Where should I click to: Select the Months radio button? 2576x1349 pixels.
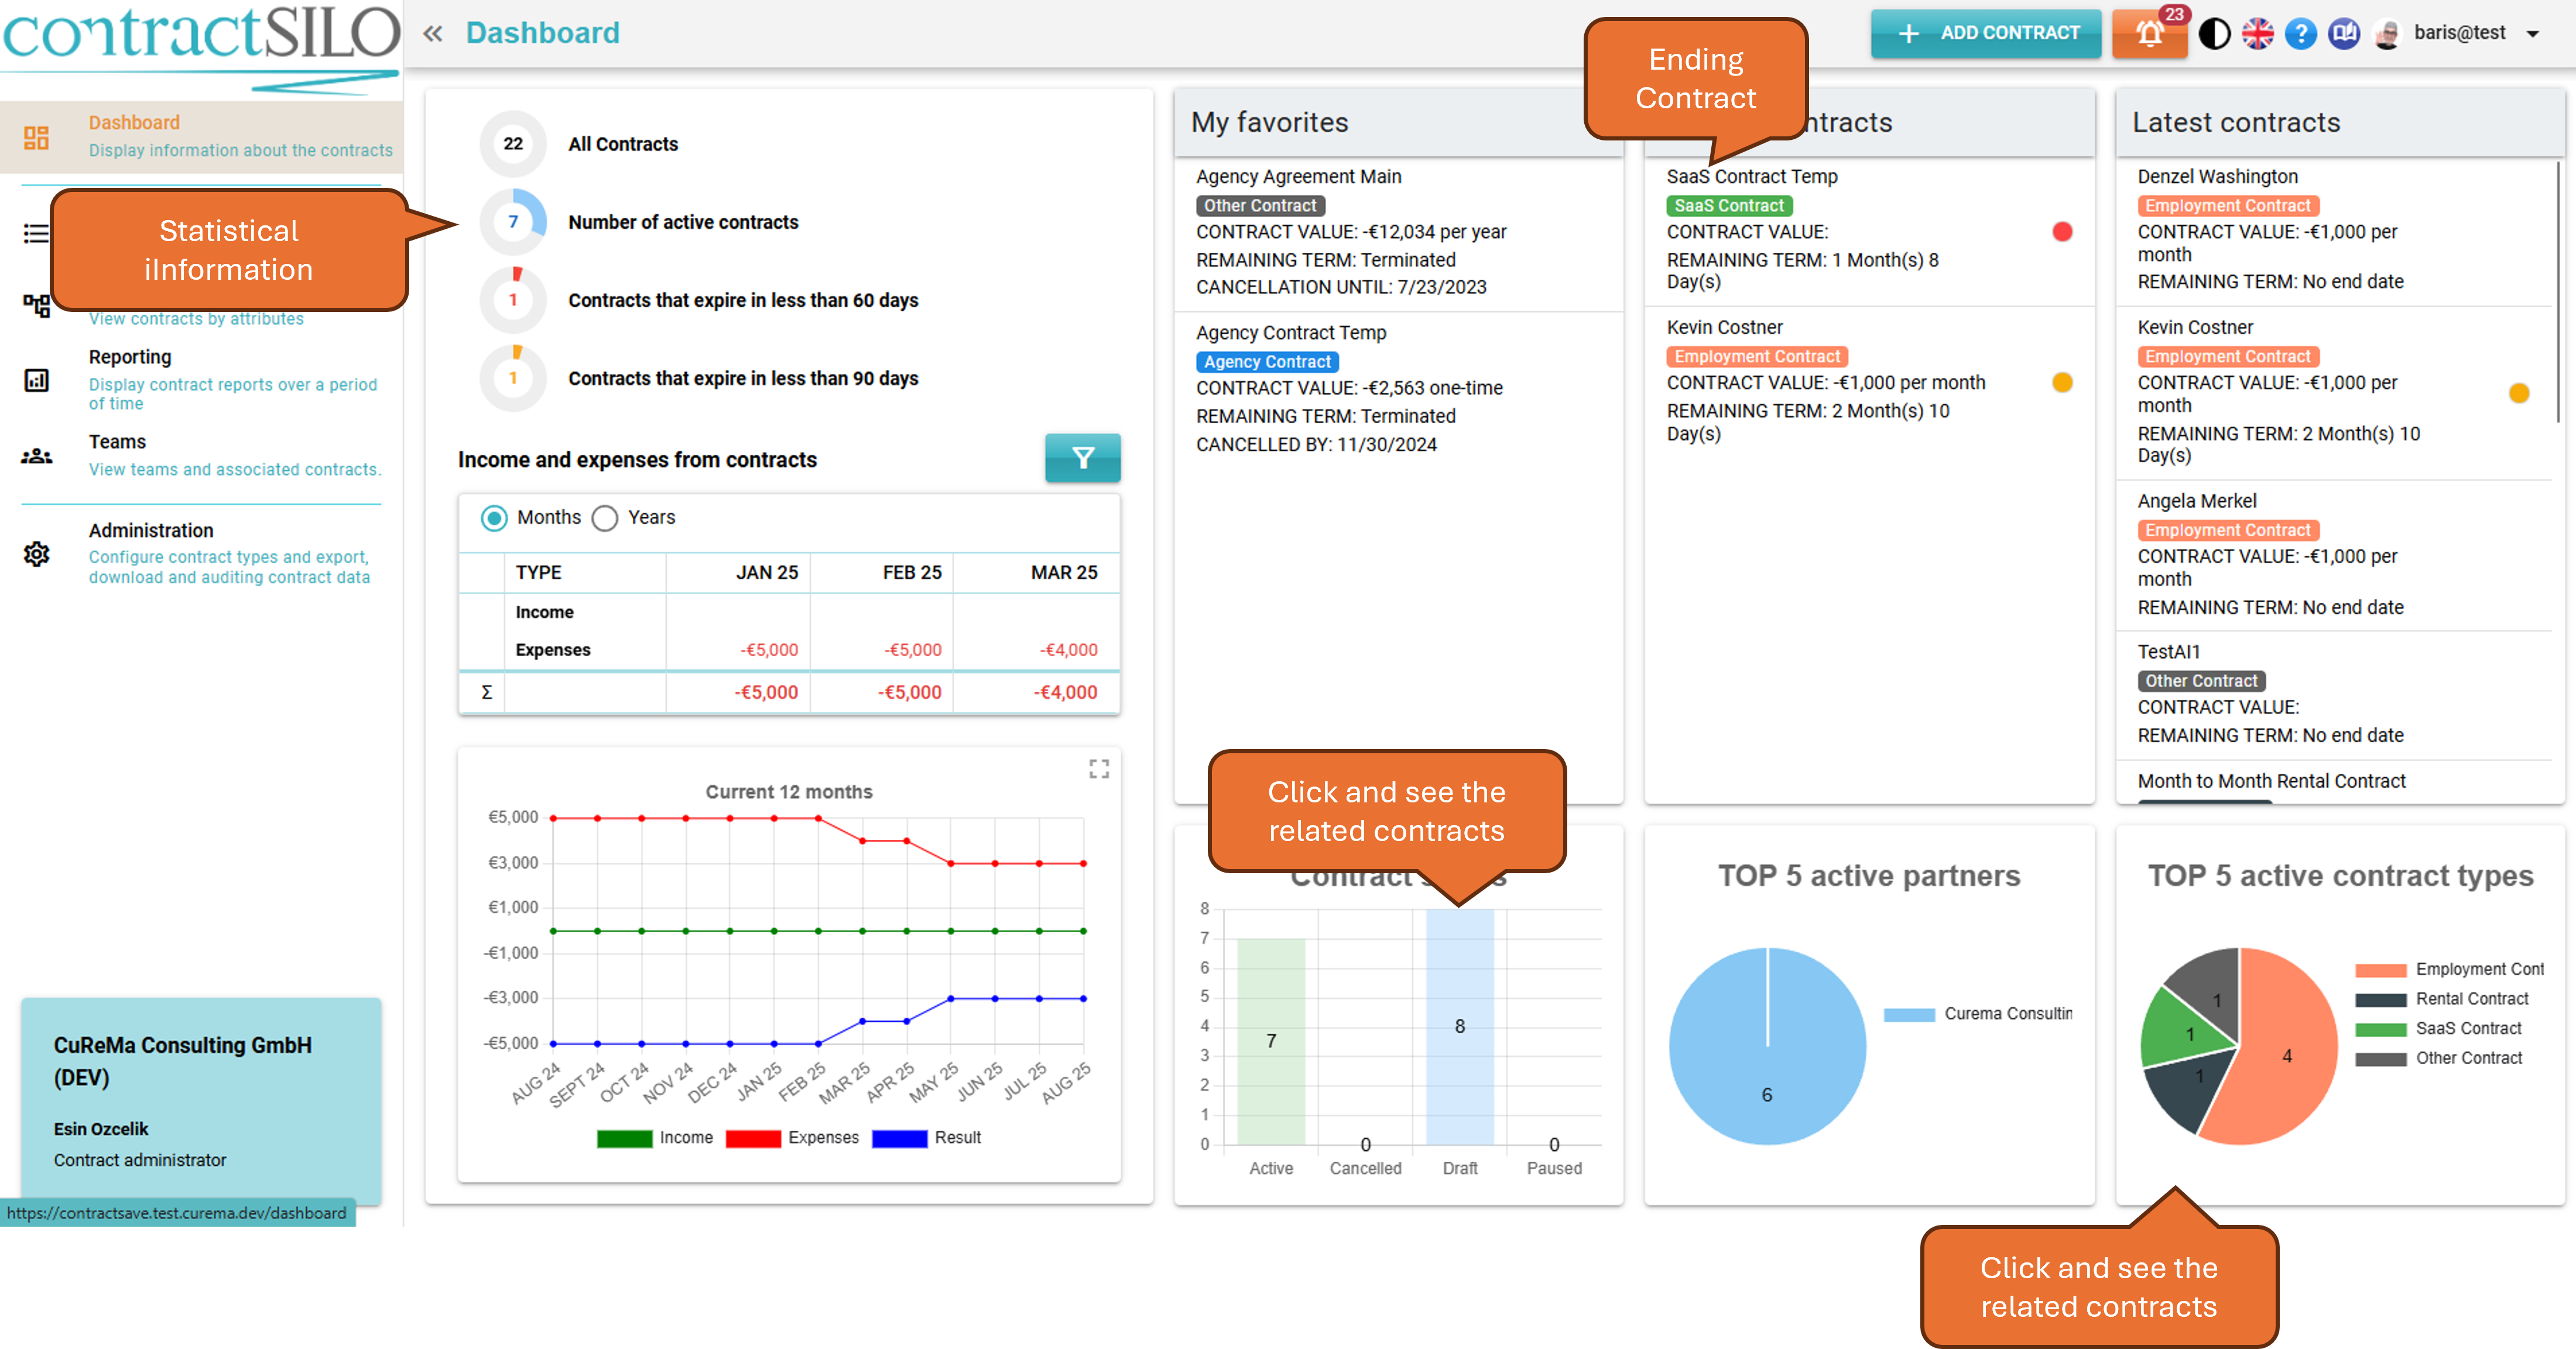click(x=494, y=518)
